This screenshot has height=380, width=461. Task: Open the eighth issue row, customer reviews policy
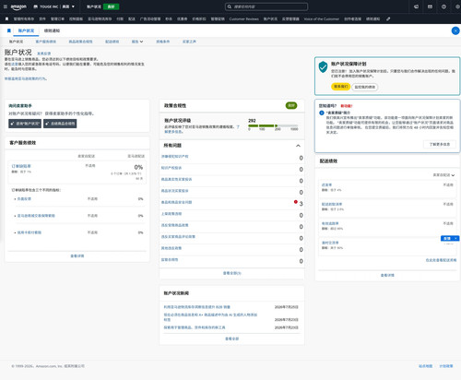(x=231, y=237)
